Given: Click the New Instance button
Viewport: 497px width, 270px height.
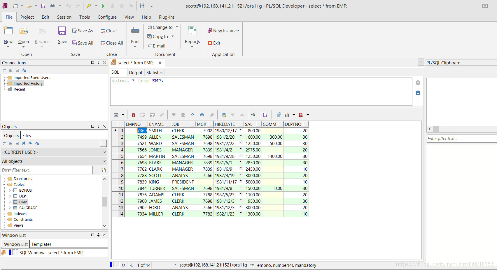Looking at the screenshot, I should [223, 31].
